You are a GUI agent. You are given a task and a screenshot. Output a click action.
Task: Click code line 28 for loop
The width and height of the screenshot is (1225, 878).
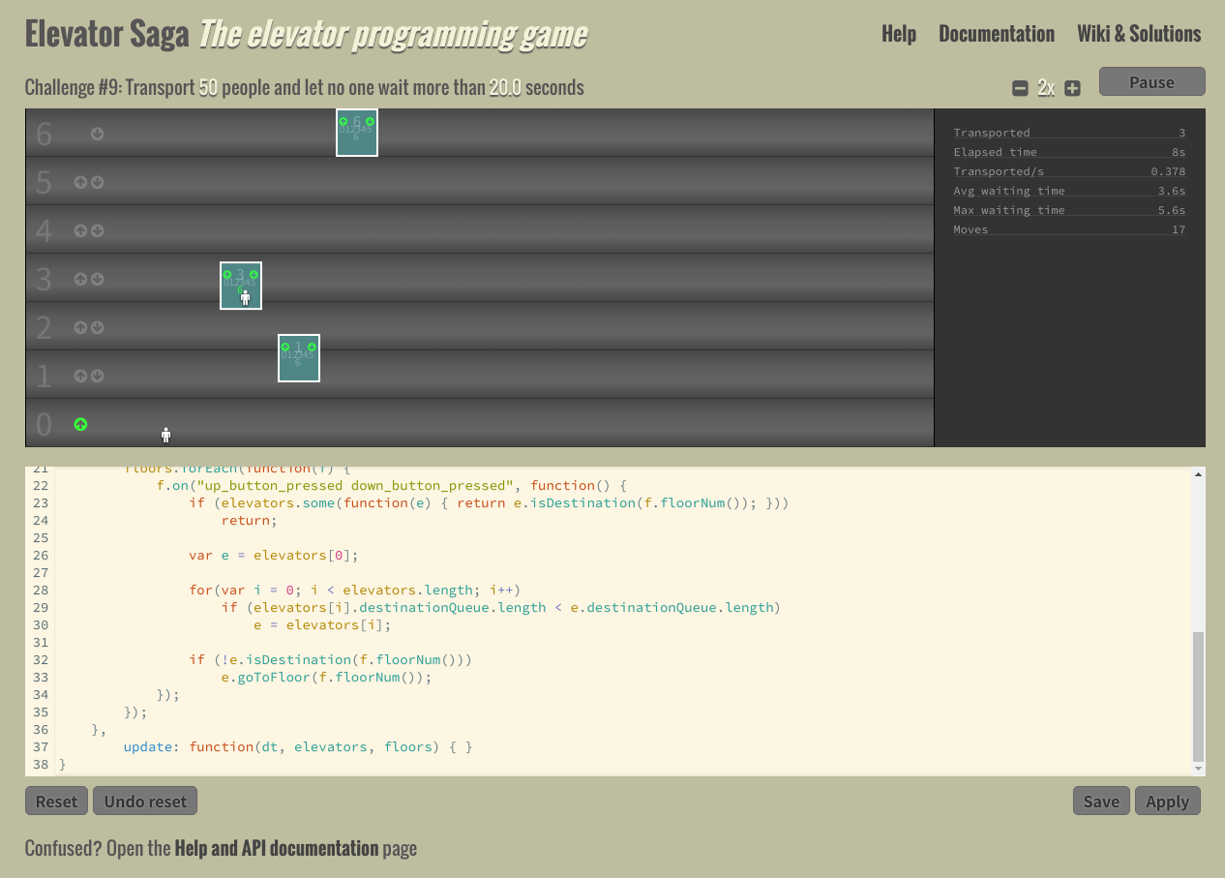tap(355, 590)
